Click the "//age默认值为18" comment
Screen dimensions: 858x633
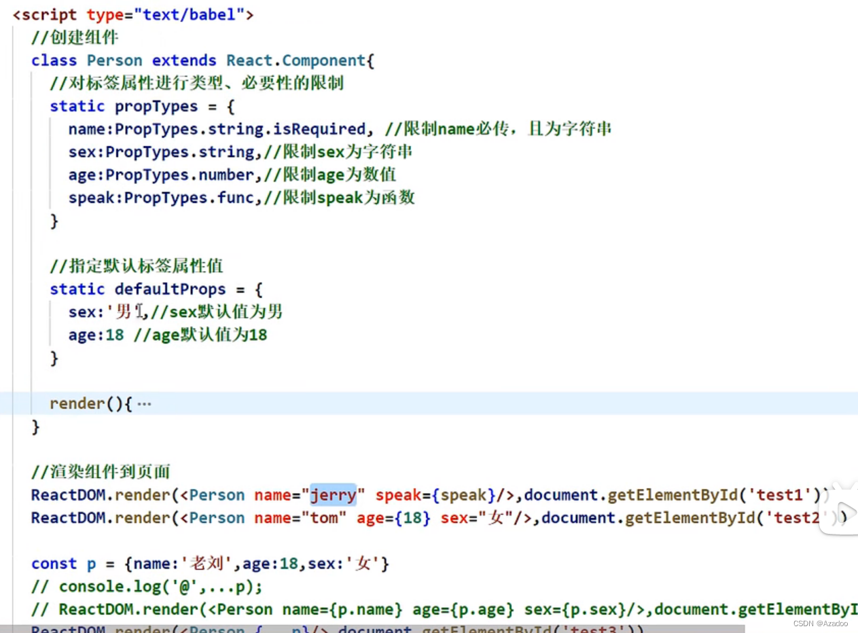tap(200, 335)
